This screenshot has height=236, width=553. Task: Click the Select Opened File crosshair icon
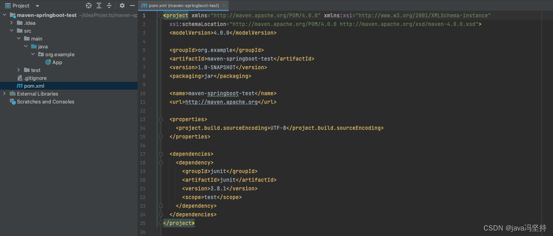tap(89, 6)
